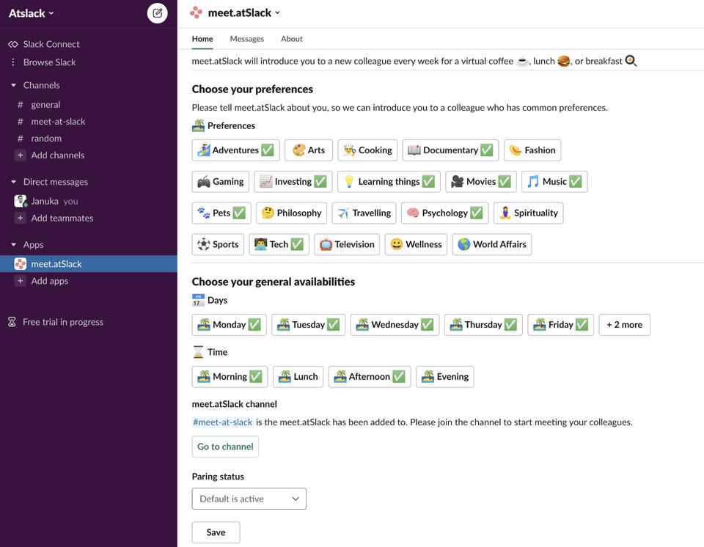The image size is (704, 547).
Task: Follow the #meet-at-slack channel link
Action: 223,422
